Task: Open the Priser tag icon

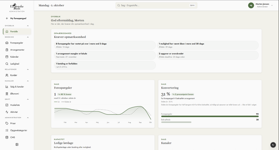Action: tap(7, 123)
